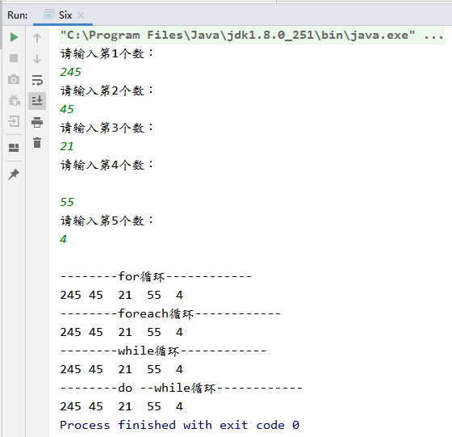Click the '--------while循环' header line
452x437 pixels.
(163, 351)
